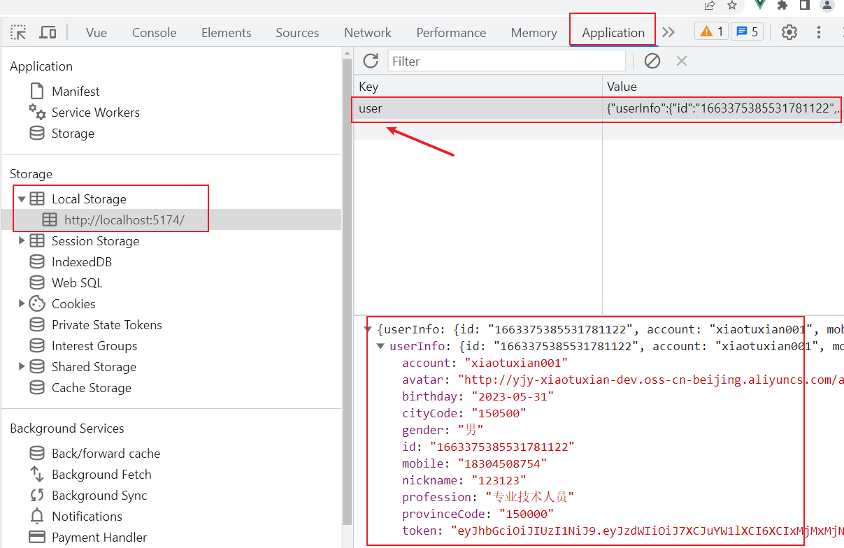Viewport: 844px width, 548px height.
Task: Delete selected entry X icon
Action: (682, 61)
